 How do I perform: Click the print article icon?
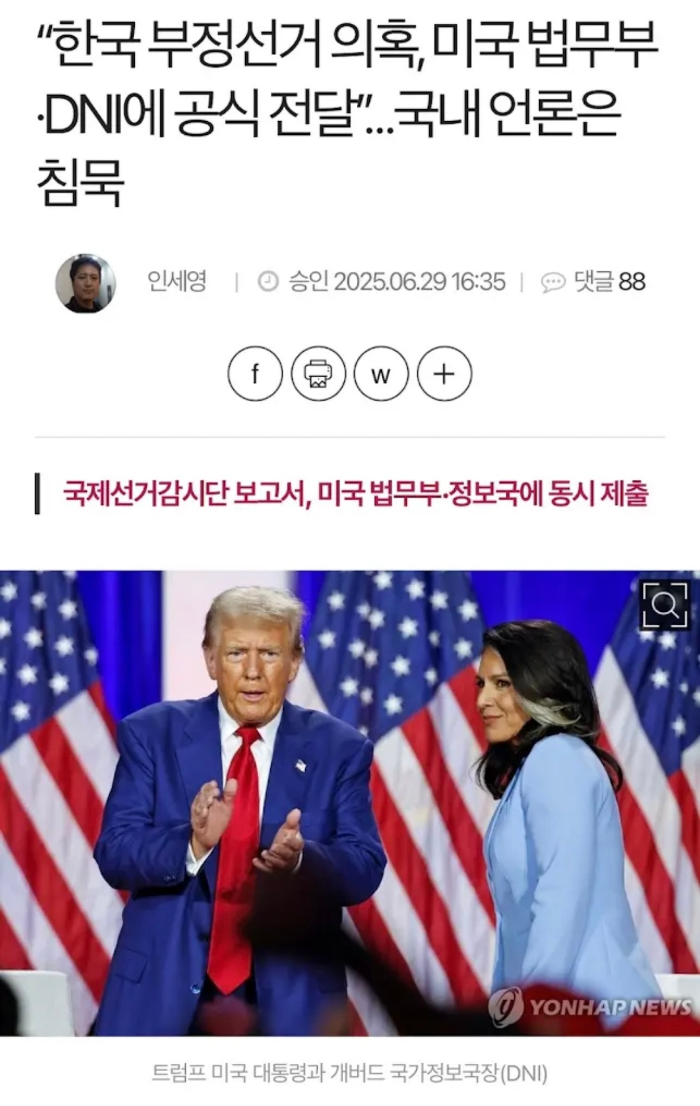318,374
